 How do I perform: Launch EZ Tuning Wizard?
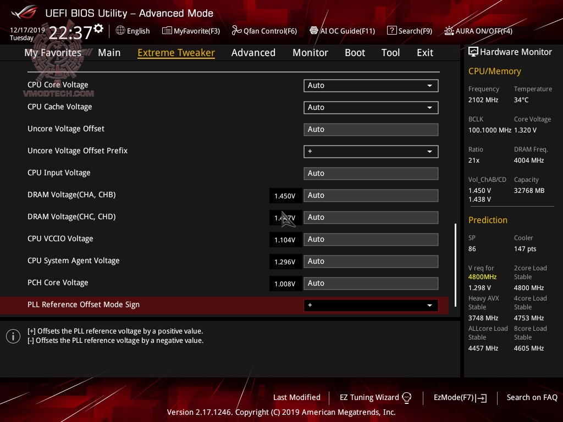pyautogui.click(x=375, y=398)
